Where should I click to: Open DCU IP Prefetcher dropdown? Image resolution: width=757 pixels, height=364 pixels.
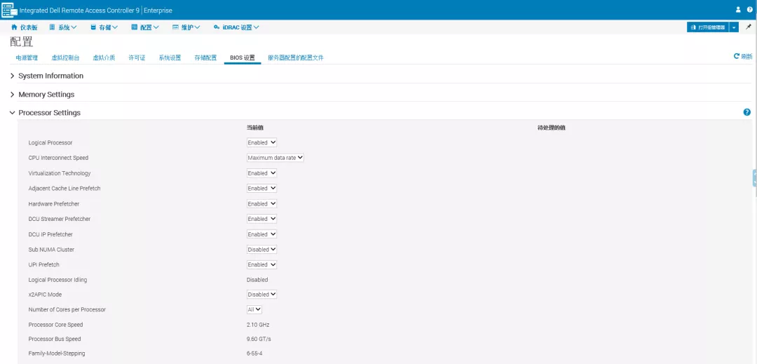(261, 234)
